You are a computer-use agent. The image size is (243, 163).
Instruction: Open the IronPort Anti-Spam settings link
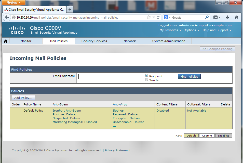click(x=67, y=111)
